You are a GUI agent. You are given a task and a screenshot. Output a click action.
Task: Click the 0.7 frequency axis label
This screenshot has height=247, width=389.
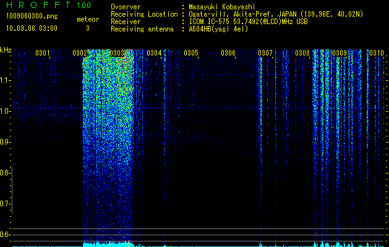4,204
